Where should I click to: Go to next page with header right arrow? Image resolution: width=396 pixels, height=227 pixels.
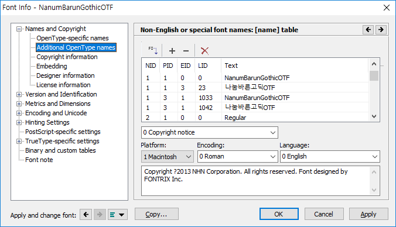(381, 30)
